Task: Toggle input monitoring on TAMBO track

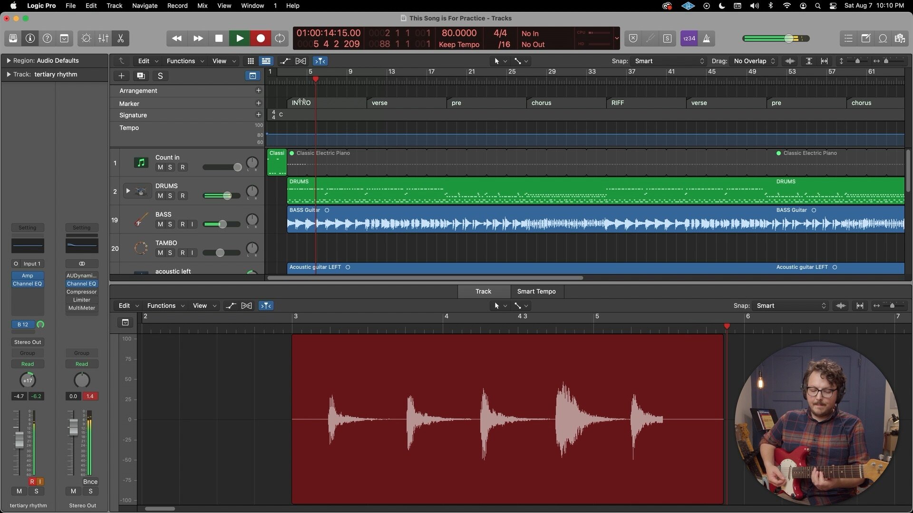Action: [192, 253]
